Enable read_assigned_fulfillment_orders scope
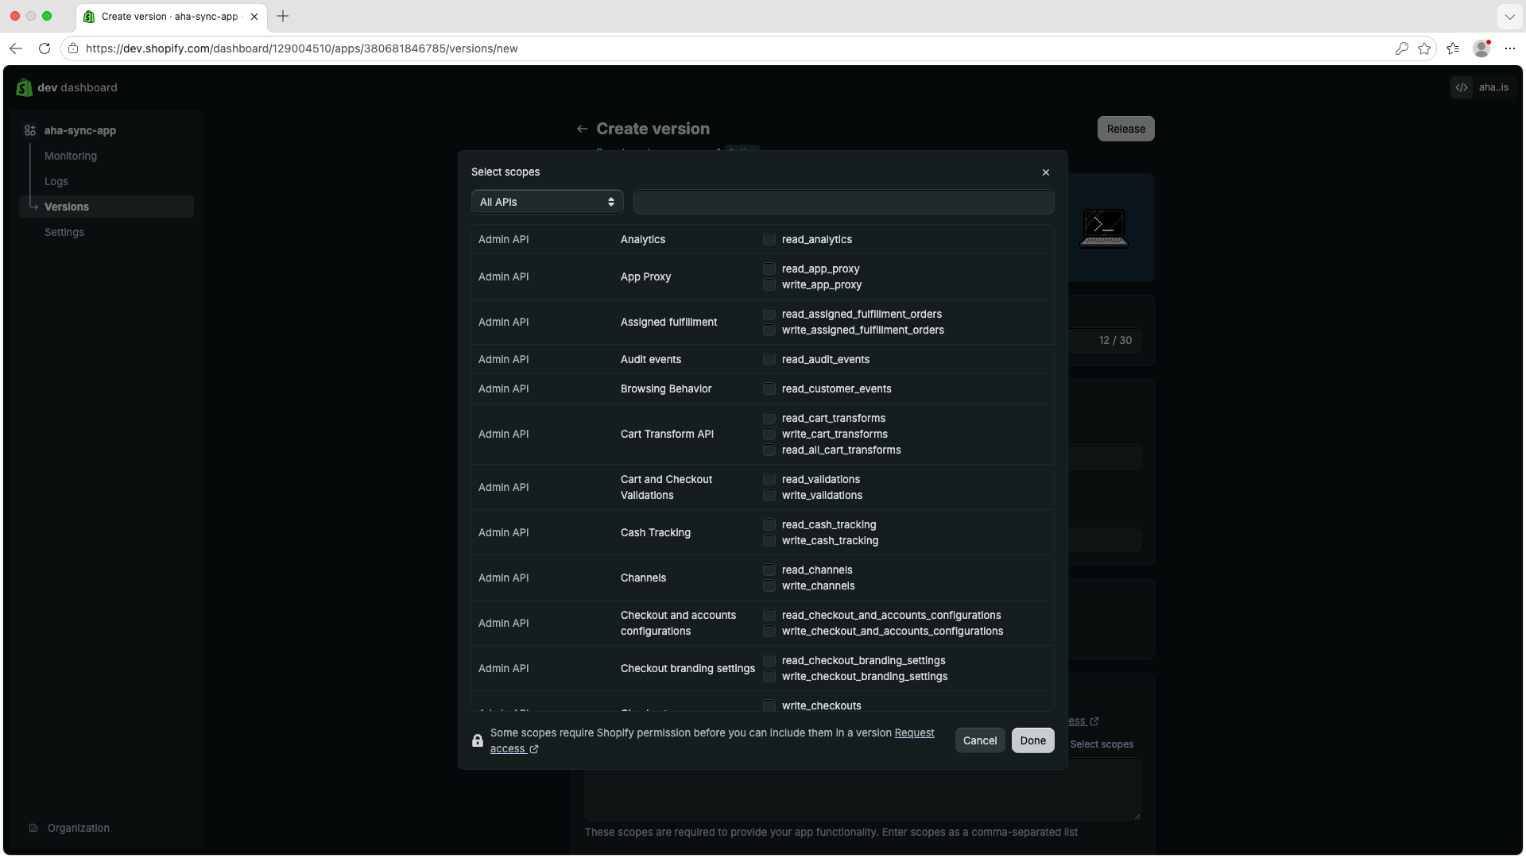1526x858 pixels. click(x=769, y=314)
